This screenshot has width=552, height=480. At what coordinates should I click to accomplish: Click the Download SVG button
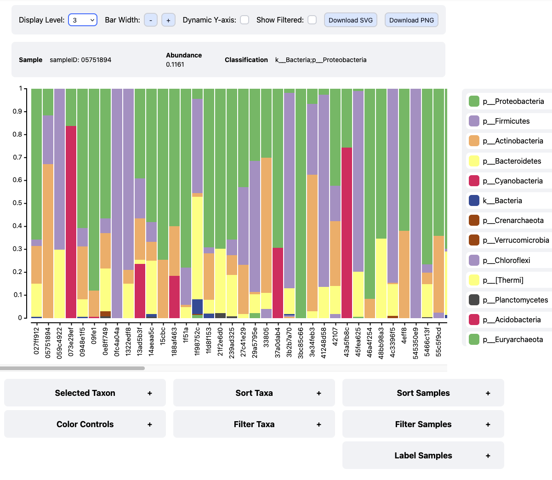click(x=351, y=20)
